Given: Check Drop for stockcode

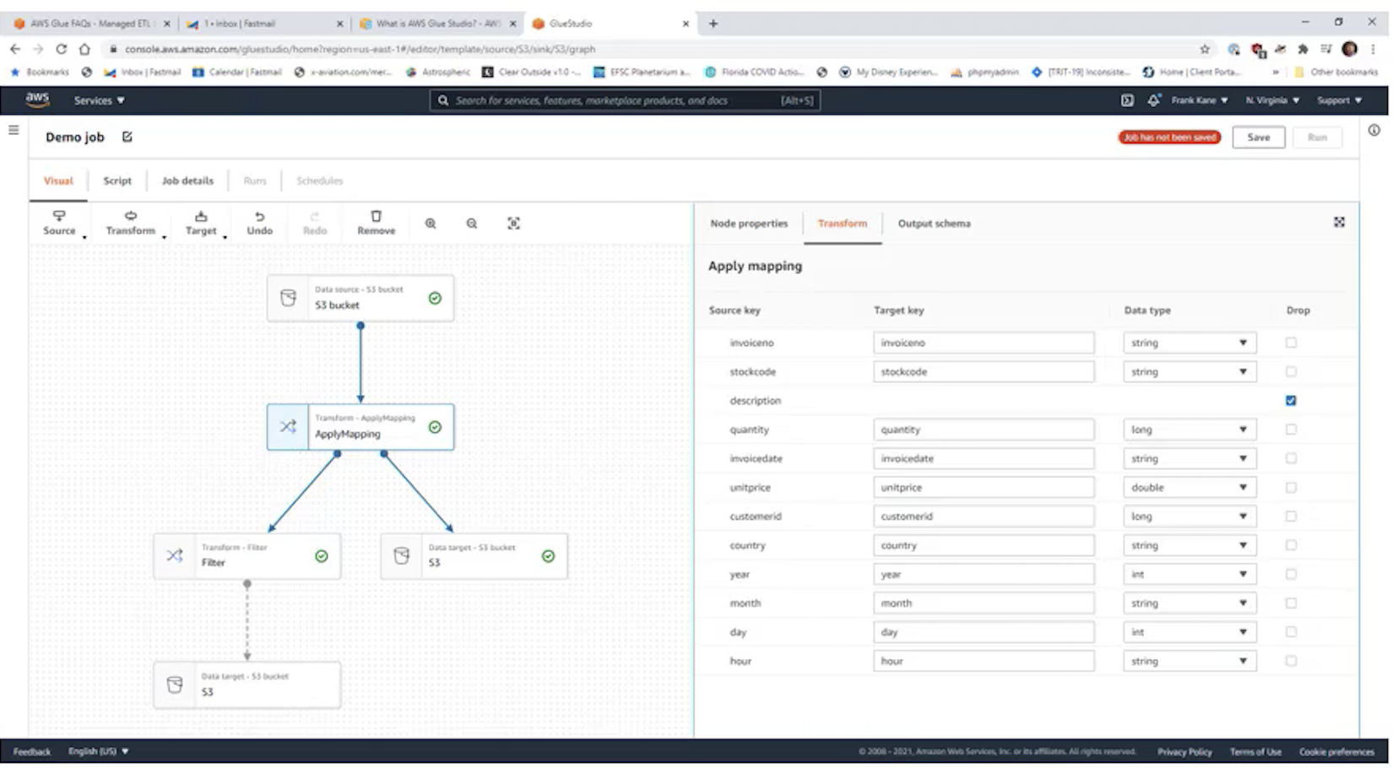Looking at the screenshot, I should (x=1291, y=371).
